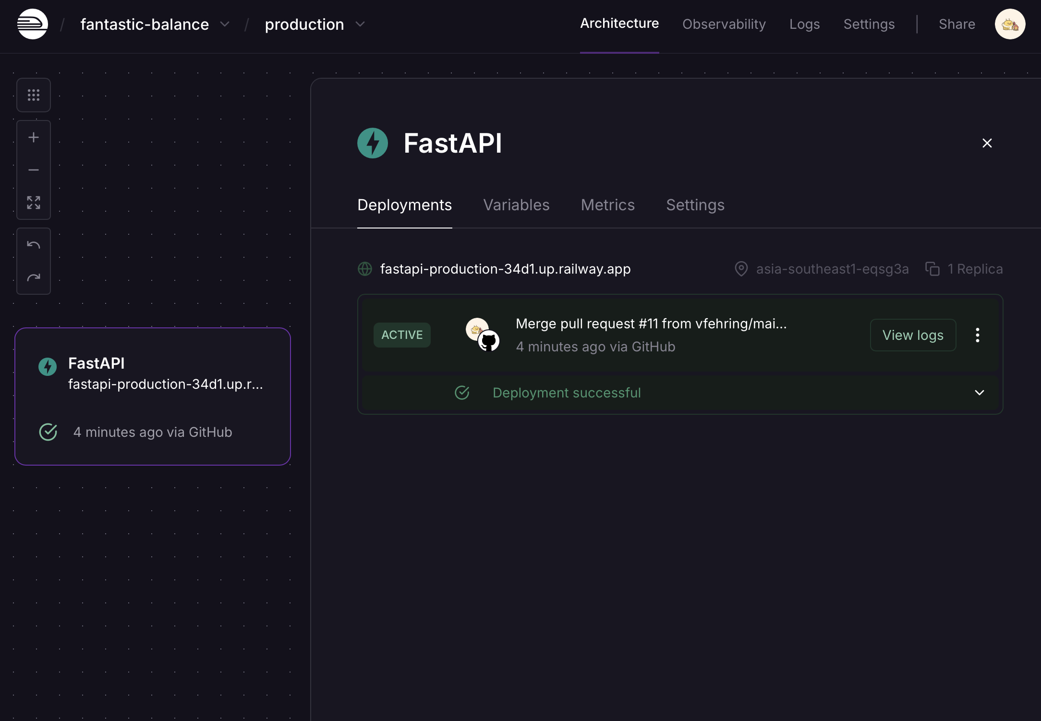
Task: Open the user avatar menu
Action: 1010,24
